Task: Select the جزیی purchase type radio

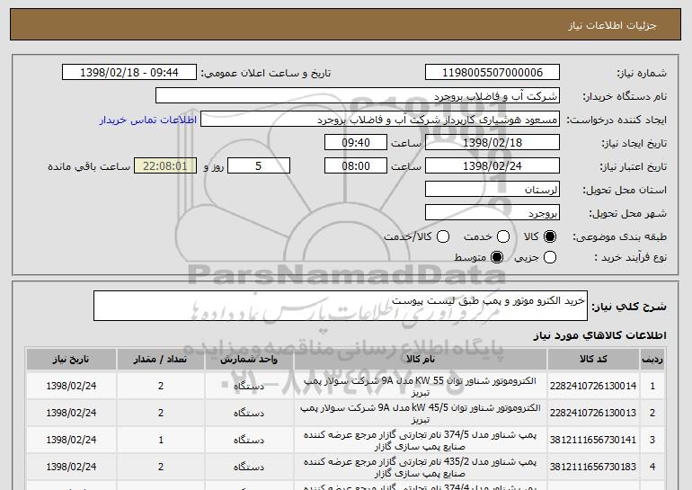Action: click(x=550, y=257)
